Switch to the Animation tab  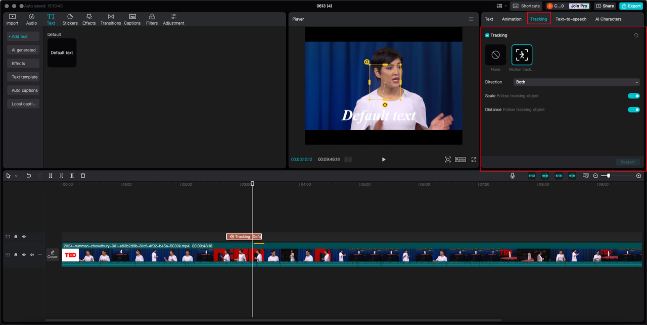(x=512, y=19)
